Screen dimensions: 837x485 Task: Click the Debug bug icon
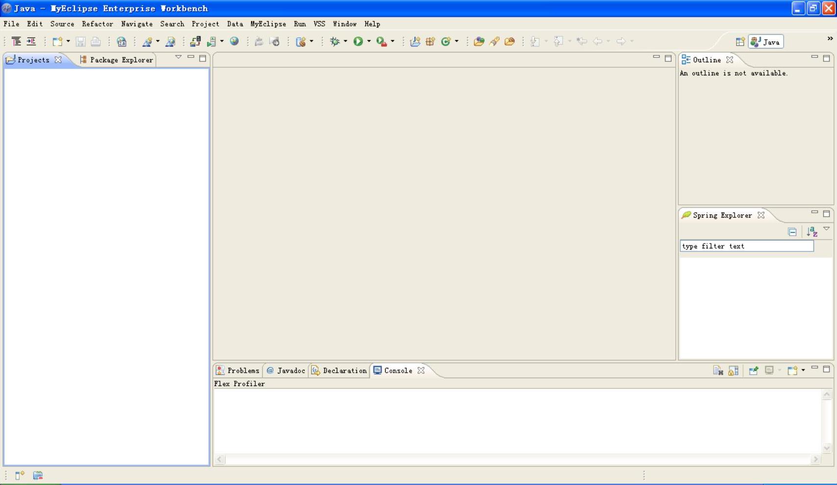tap(335, 42)
